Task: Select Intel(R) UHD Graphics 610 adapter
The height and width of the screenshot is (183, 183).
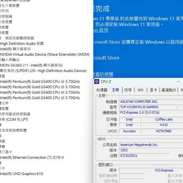Action: tap(22, 174)
